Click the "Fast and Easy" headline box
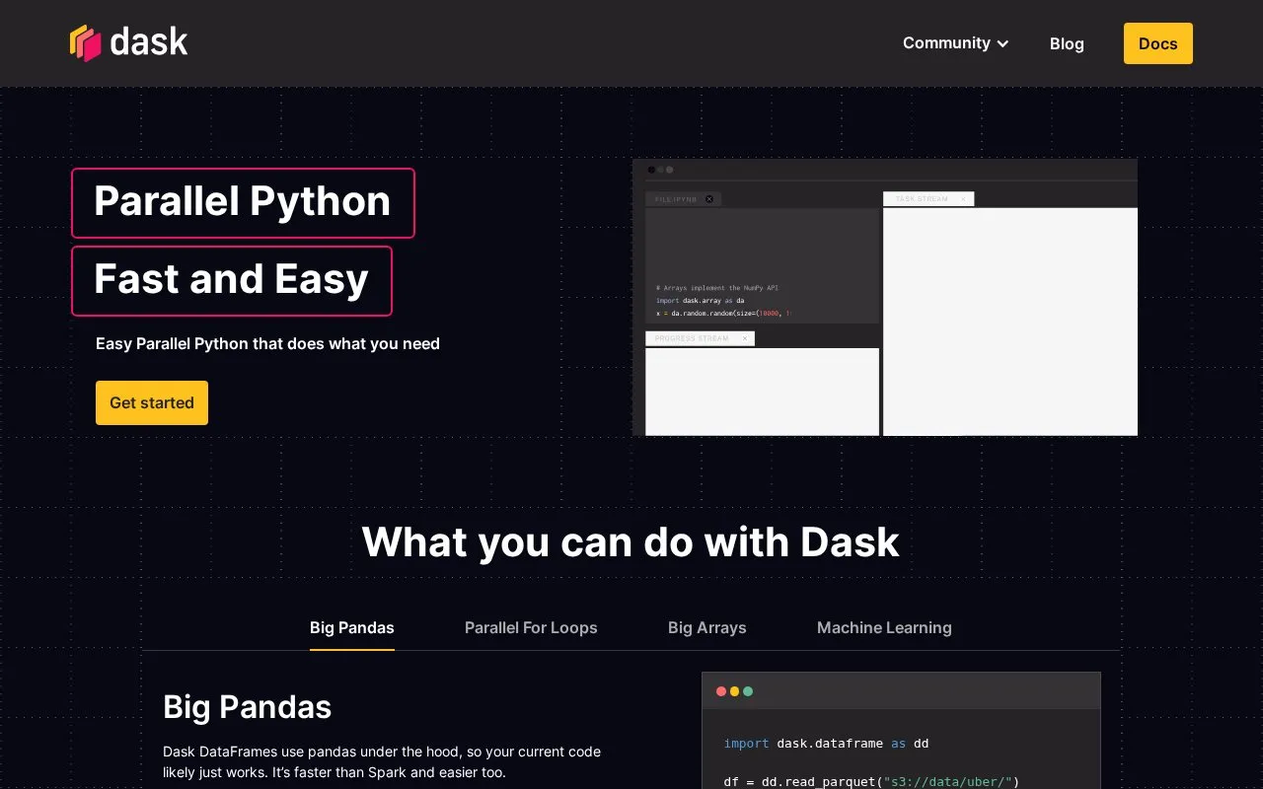 [x=232, y=280]
